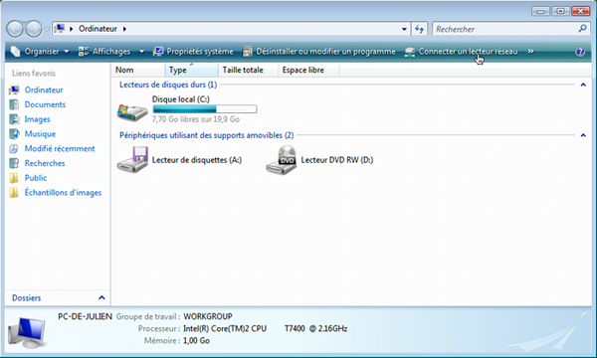Open Modifié récemment favorite link
Viewport: 597px width, 358px height.
(60, 149)
